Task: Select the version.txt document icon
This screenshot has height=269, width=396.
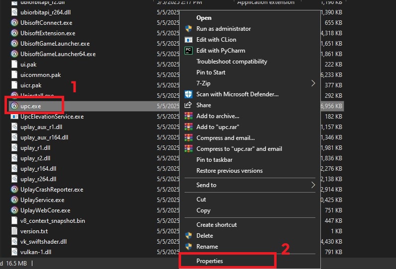Action: tap(14, 231)
